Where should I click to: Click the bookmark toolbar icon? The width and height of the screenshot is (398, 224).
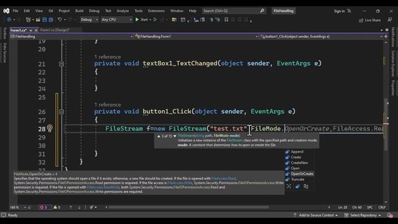(226, 19)
